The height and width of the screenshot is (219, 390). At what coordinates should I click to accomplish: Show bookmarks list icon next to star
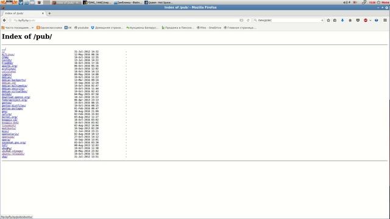tap(335, 20)
